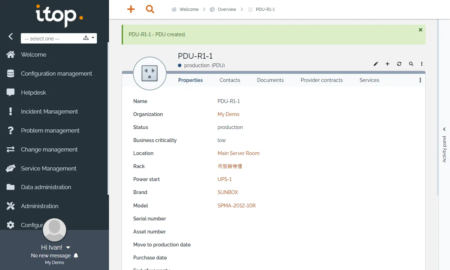
Task: Click the Welcome breadcrumb text
Action: [189, 9]
